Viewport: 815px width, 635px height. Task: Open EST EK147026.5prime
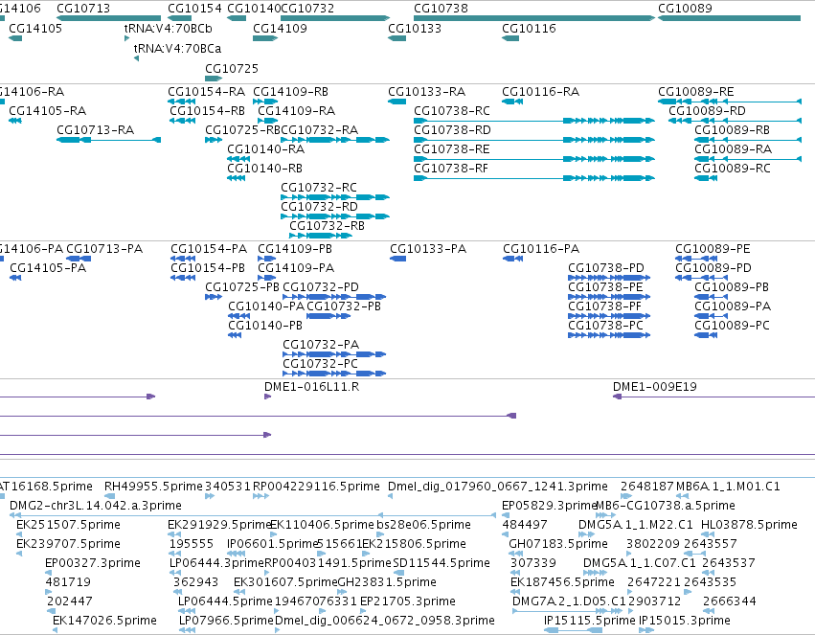104,621
